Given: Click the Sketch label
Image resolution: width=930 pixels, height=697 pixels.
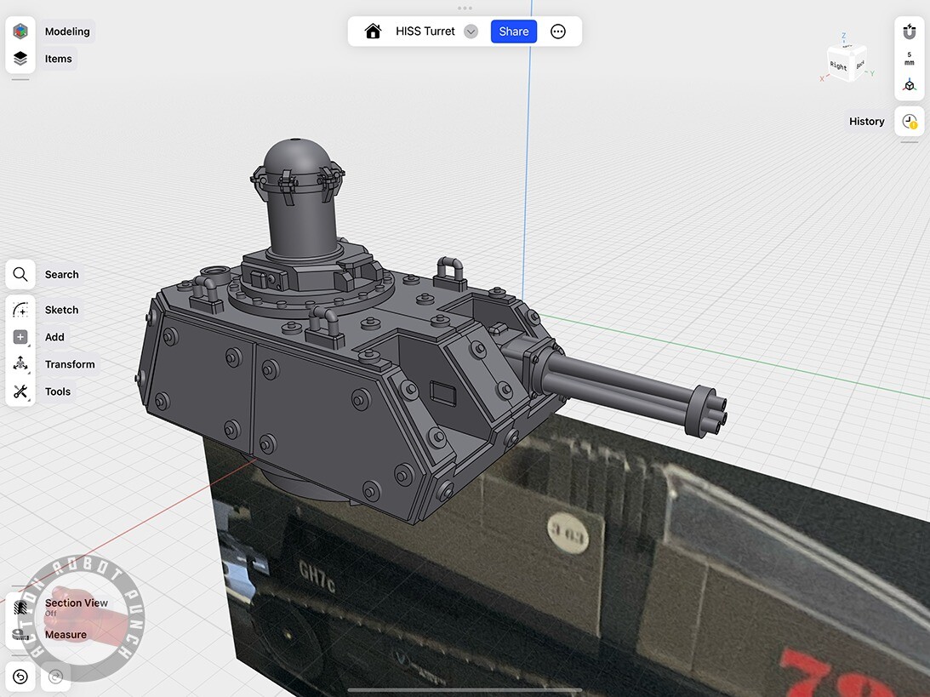Looking at the screenshot, I should 61,310.
